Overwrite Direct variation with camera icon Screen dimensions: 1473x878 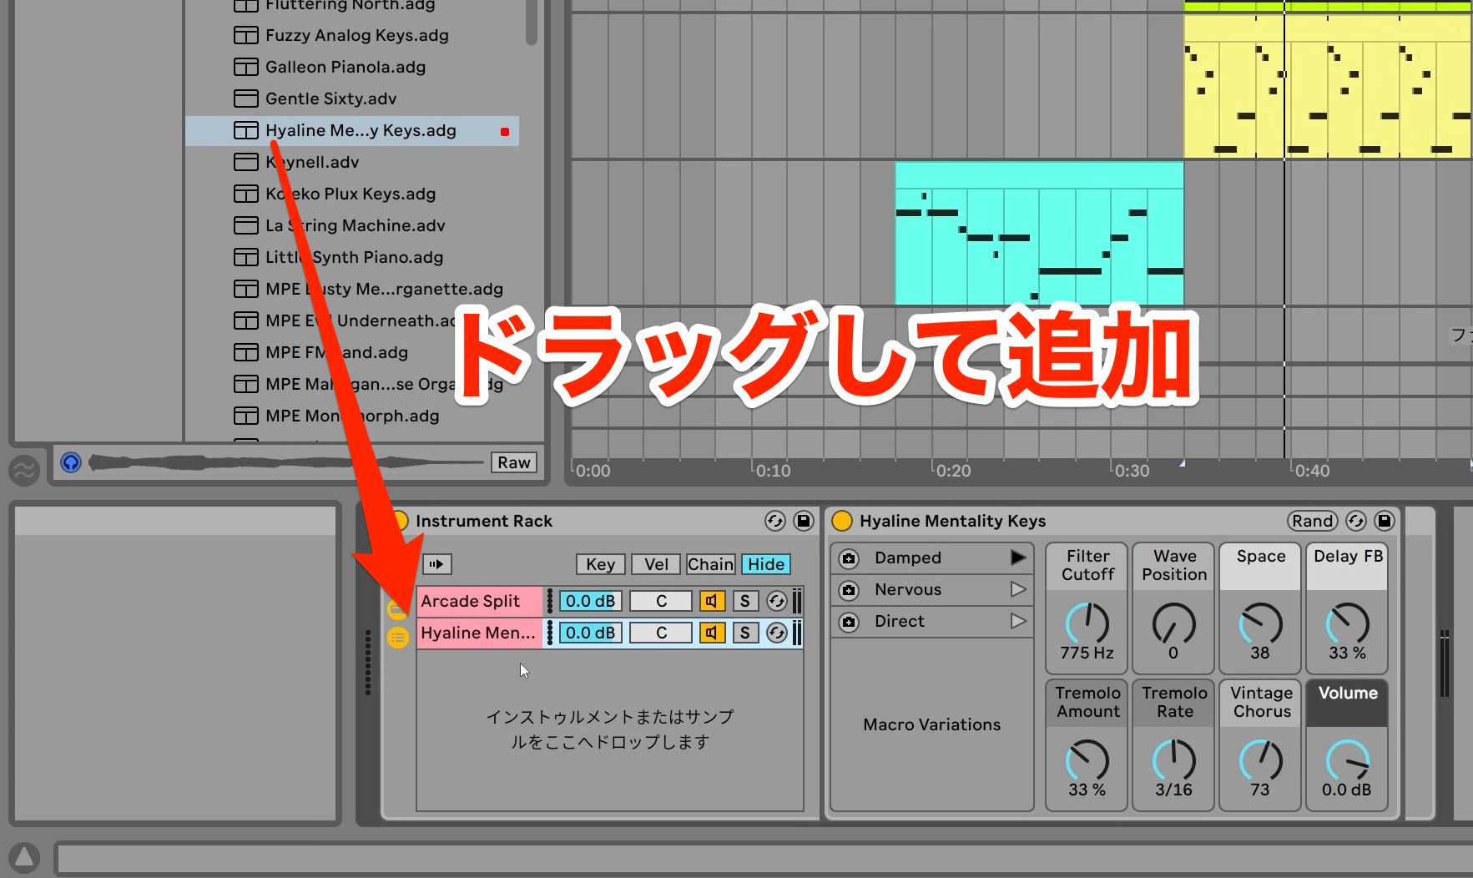(x=849, y=622)
